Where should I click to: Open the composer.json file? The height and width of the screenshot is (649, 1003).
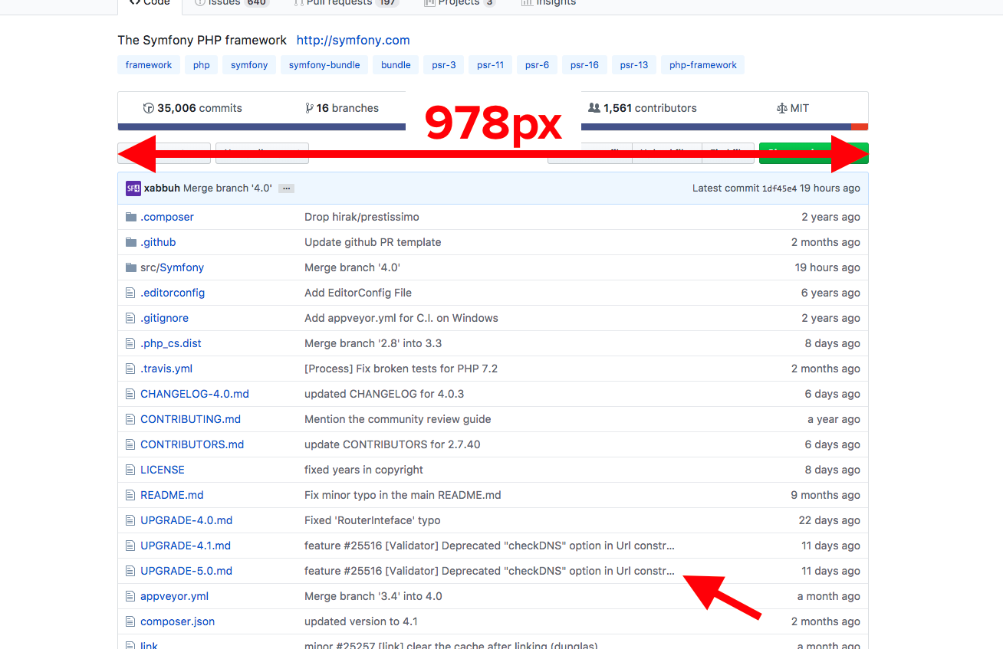point(177,621)
